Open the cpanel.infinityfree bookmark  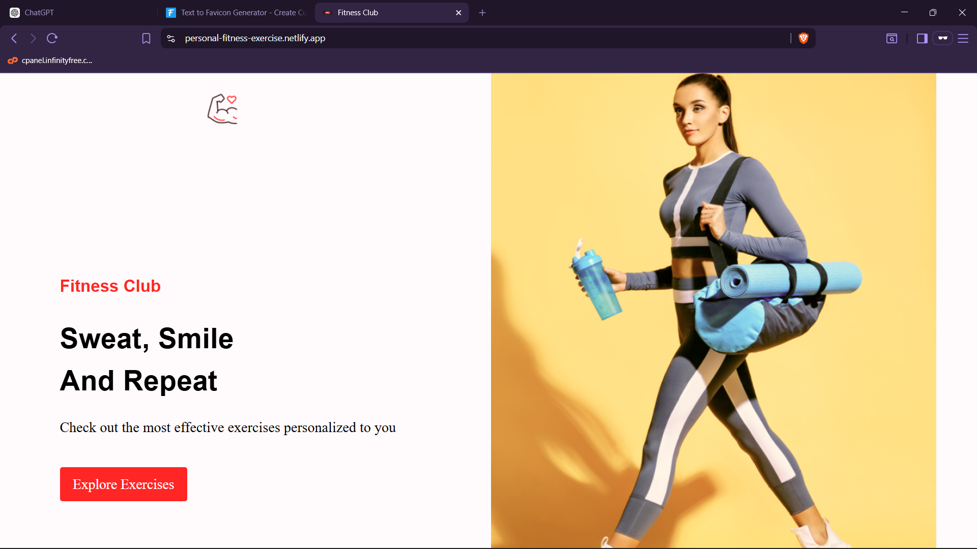pyautogui.click(x=50, y=60)
